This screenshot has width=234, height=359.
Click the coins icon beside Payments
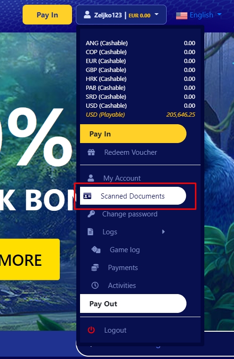click(x=95, y=268)
